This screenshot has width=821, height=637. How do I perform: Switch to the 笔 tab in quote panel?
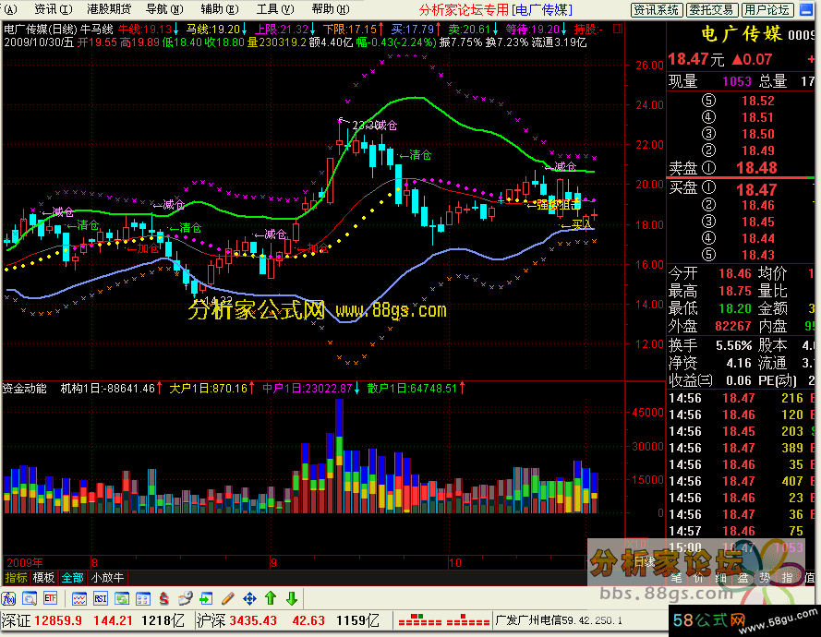677,578
